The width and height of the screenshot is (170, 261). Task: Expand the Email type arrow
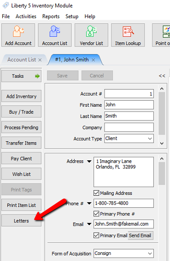(x=89, y=224)
